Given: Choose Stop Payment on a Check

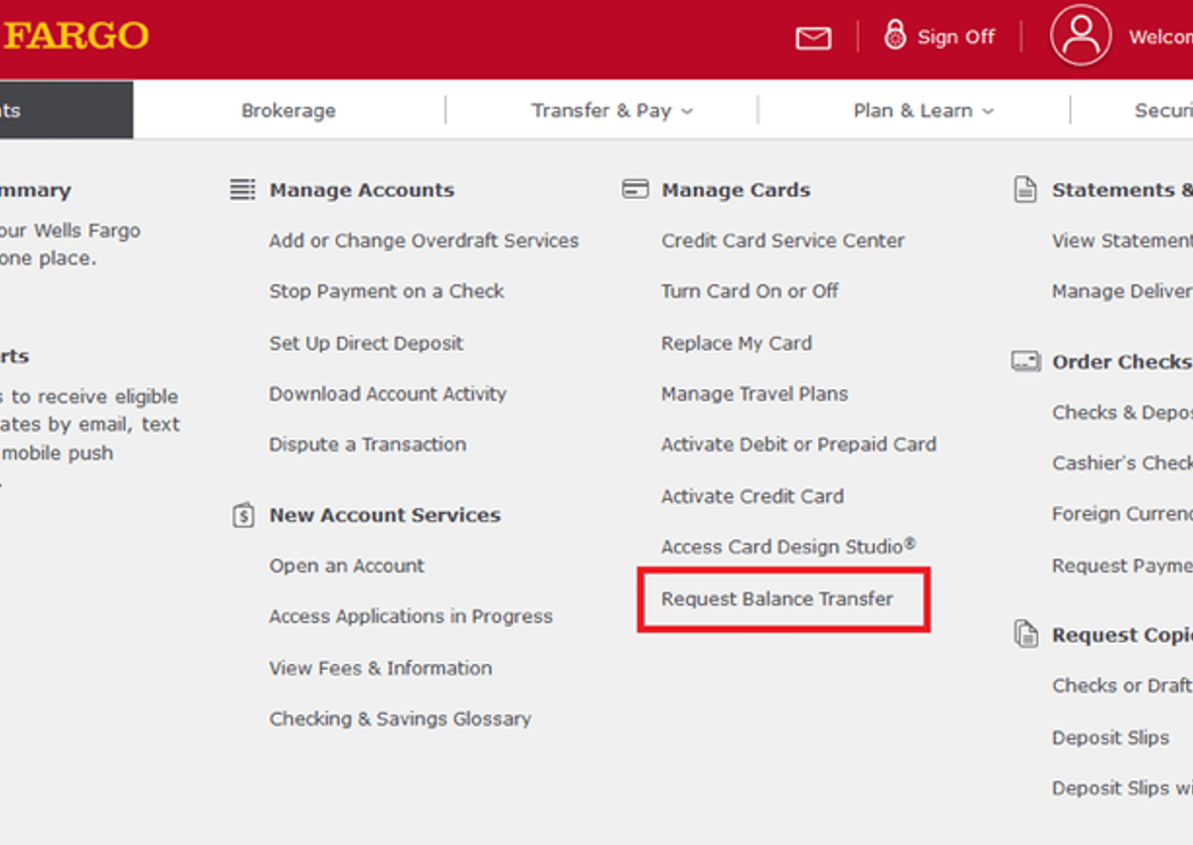Looking at the screenshot, I should pyautogui.click(x=387, y=291).
